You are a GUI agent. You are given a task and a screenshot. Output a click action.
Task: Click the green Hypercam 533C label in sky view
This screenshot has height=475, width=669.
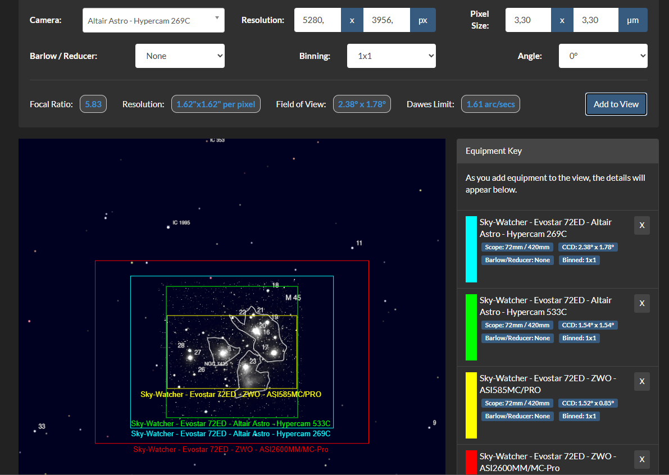point(231,423)
